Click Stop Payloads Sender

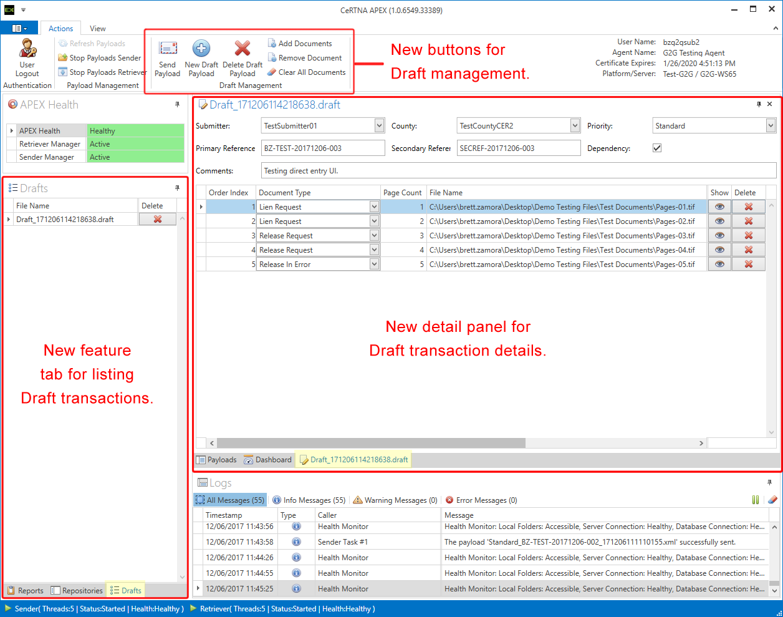[100, 58]
